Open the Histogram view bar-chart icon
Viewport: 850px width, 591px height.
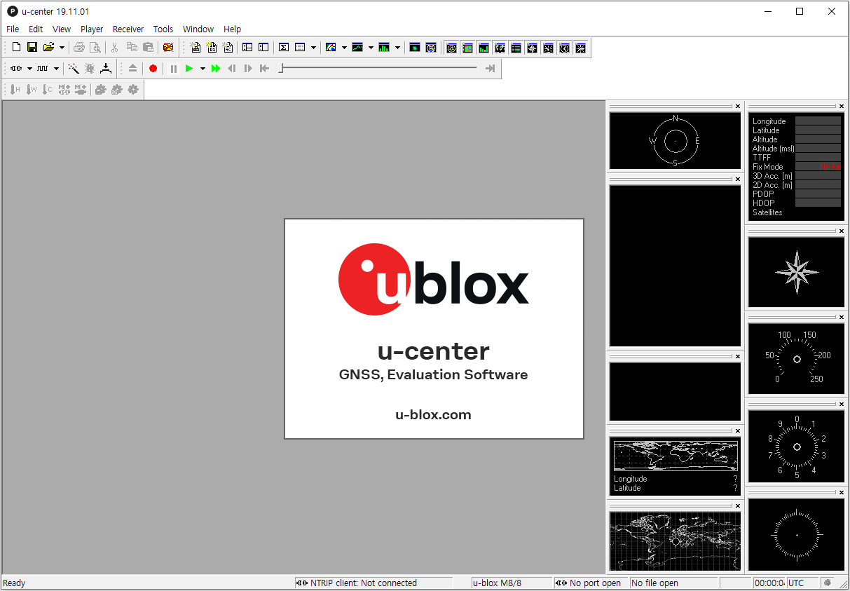(x=384, y=48)
